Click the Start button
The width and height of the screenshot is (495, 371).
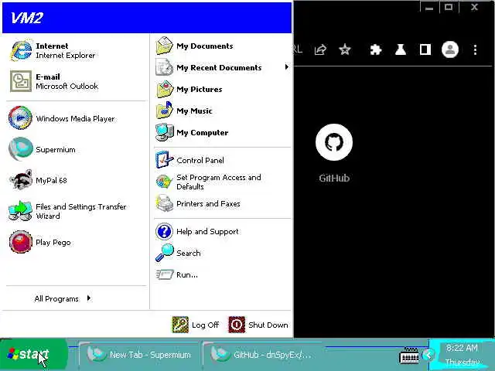pyautogui.click(x=33, y=355)
